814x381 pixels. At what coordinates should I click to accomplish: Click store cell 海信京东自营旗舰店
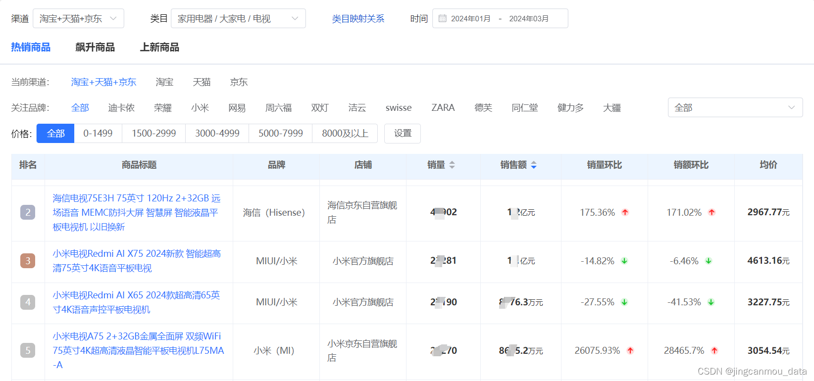pos(363,212)
